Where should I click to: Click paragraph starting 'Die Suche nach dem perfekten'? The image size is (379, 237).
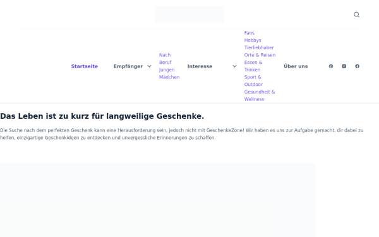click(181, 134)
